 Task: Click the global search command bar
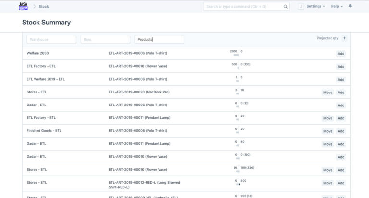(243, 7)
